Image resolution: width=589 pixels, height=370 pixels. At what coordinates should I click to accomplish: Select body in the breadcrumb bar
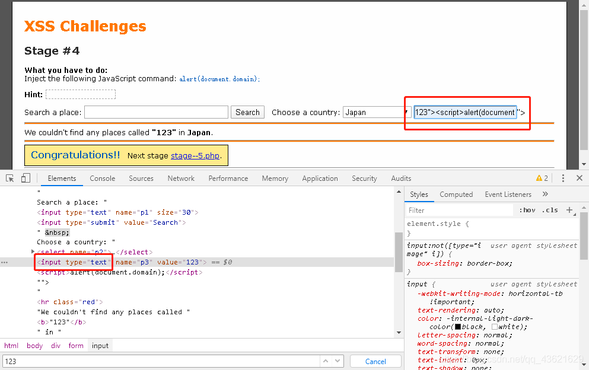point(34,346)
